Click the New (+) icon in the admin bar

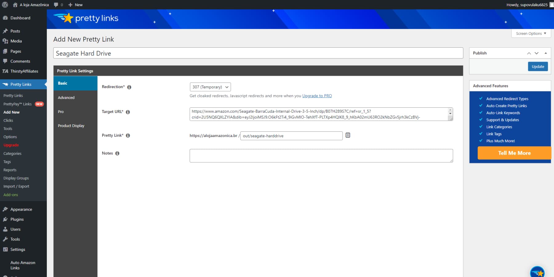[x=70, y=5]
